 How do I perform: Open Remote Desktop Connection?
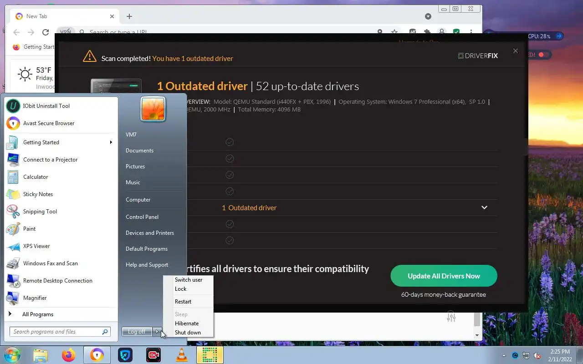pyautogui.click(x=61, y=281)
